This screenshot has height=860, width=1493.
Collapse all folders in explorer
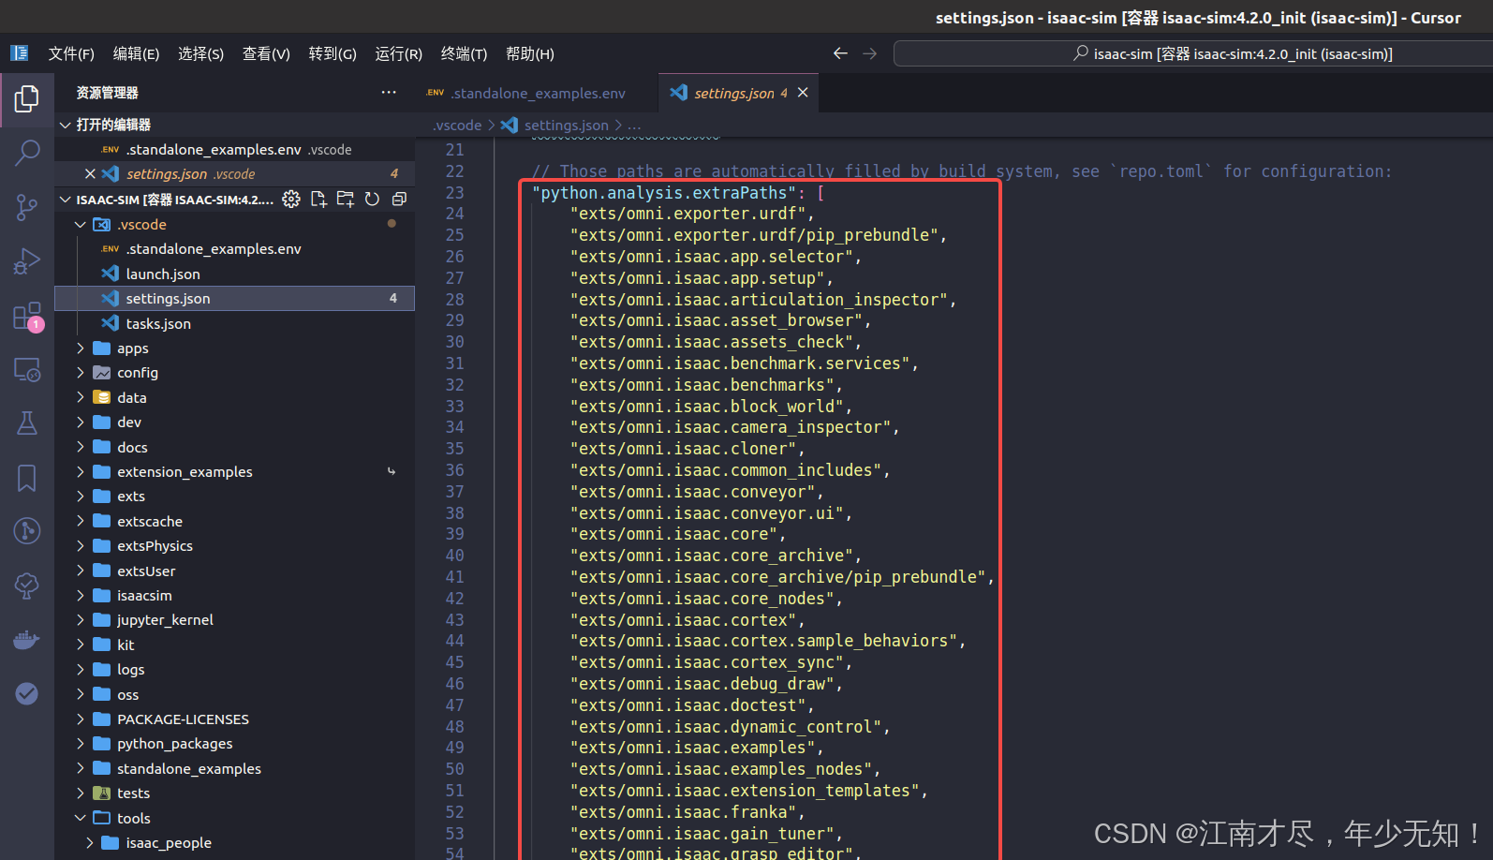(x=399, y=199)
